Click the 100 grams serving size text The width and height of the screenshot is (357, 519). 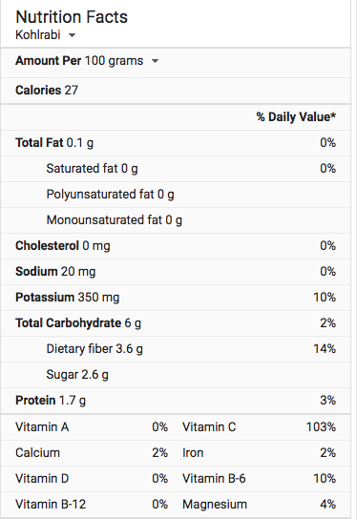pyautogui.click(x=114, y=61)
